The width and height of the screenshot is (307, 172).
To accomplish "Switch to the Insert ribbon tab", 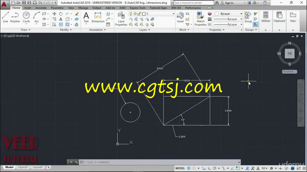I will (x=28, y=8).
